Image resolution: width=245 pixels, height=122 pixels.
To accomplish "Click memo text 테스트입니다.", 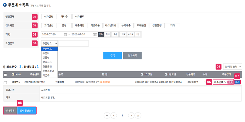I will [x=48, y=98].
